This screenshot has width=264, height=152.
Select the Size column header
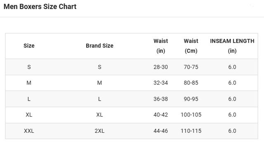point(29,46)
